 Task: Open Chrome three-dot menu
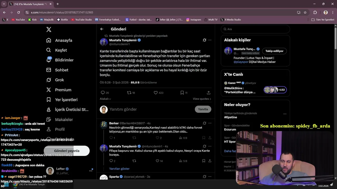(x=333, y=12)
